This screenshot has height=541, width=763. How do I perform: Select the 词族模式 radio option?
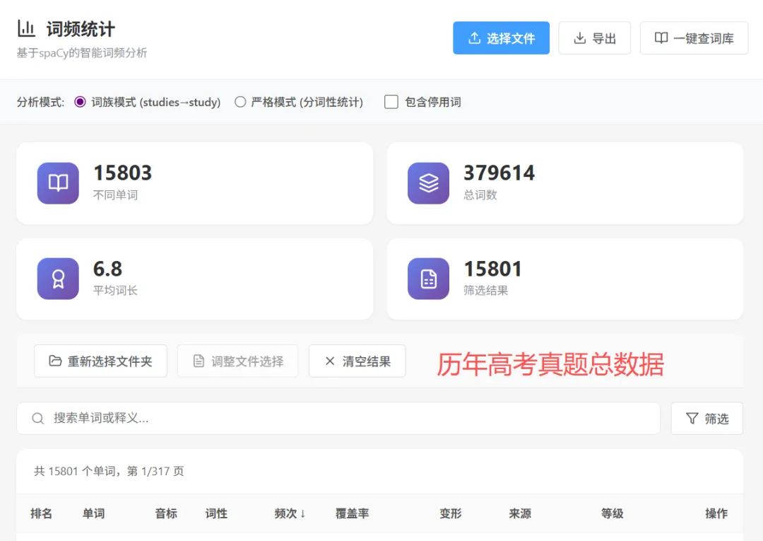[80, 102]
